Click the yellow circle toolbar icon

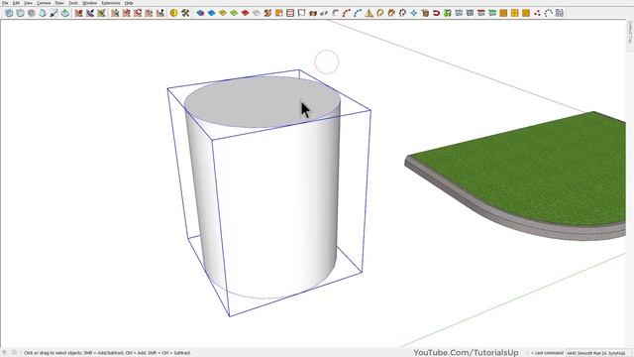(174, 13)
